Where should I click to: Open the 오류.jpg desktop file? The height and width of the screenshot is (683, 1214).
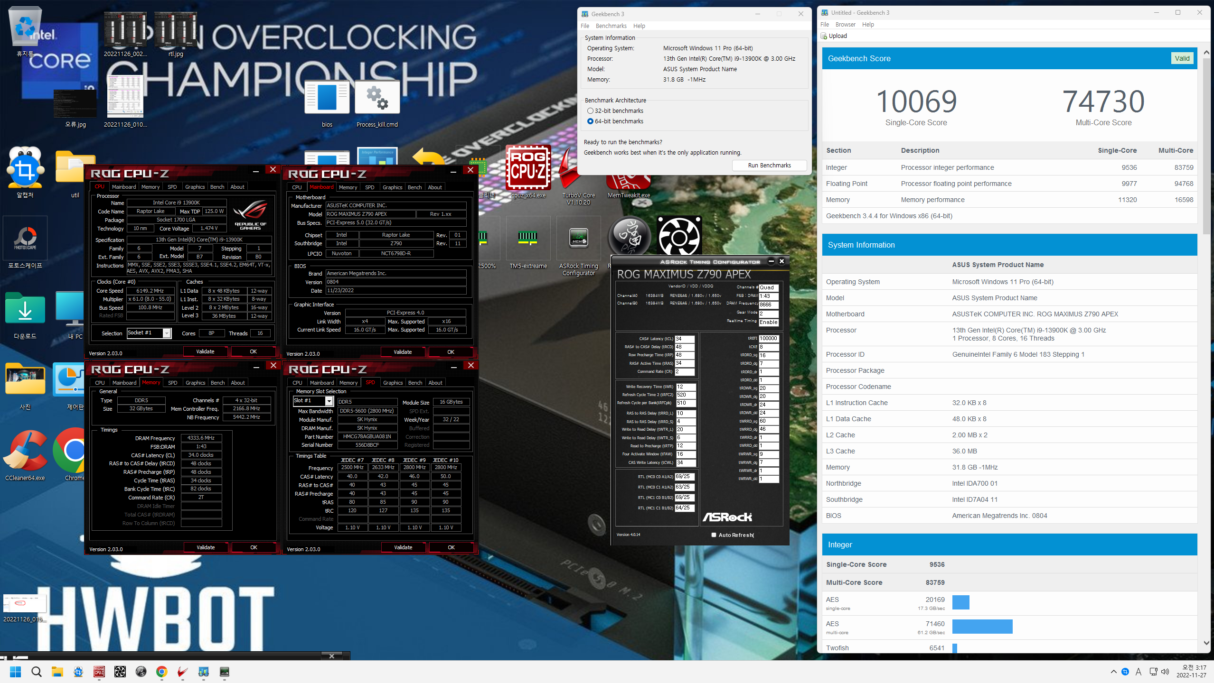point(75,108)
